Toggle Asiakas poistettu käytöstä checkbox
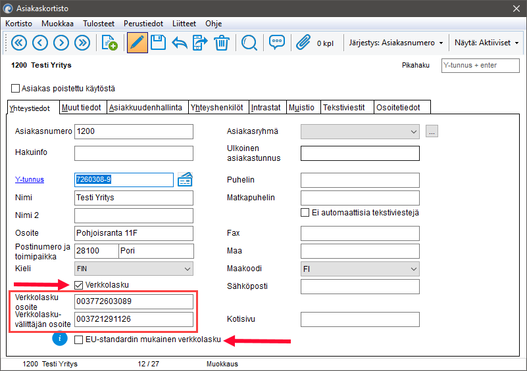527x371 pixels. click(15, 88)
